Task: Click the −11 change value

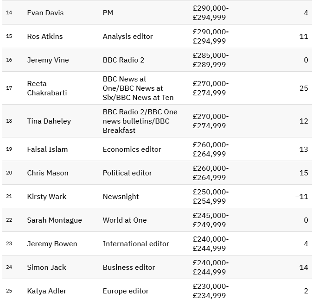Action: click(301, 196)
